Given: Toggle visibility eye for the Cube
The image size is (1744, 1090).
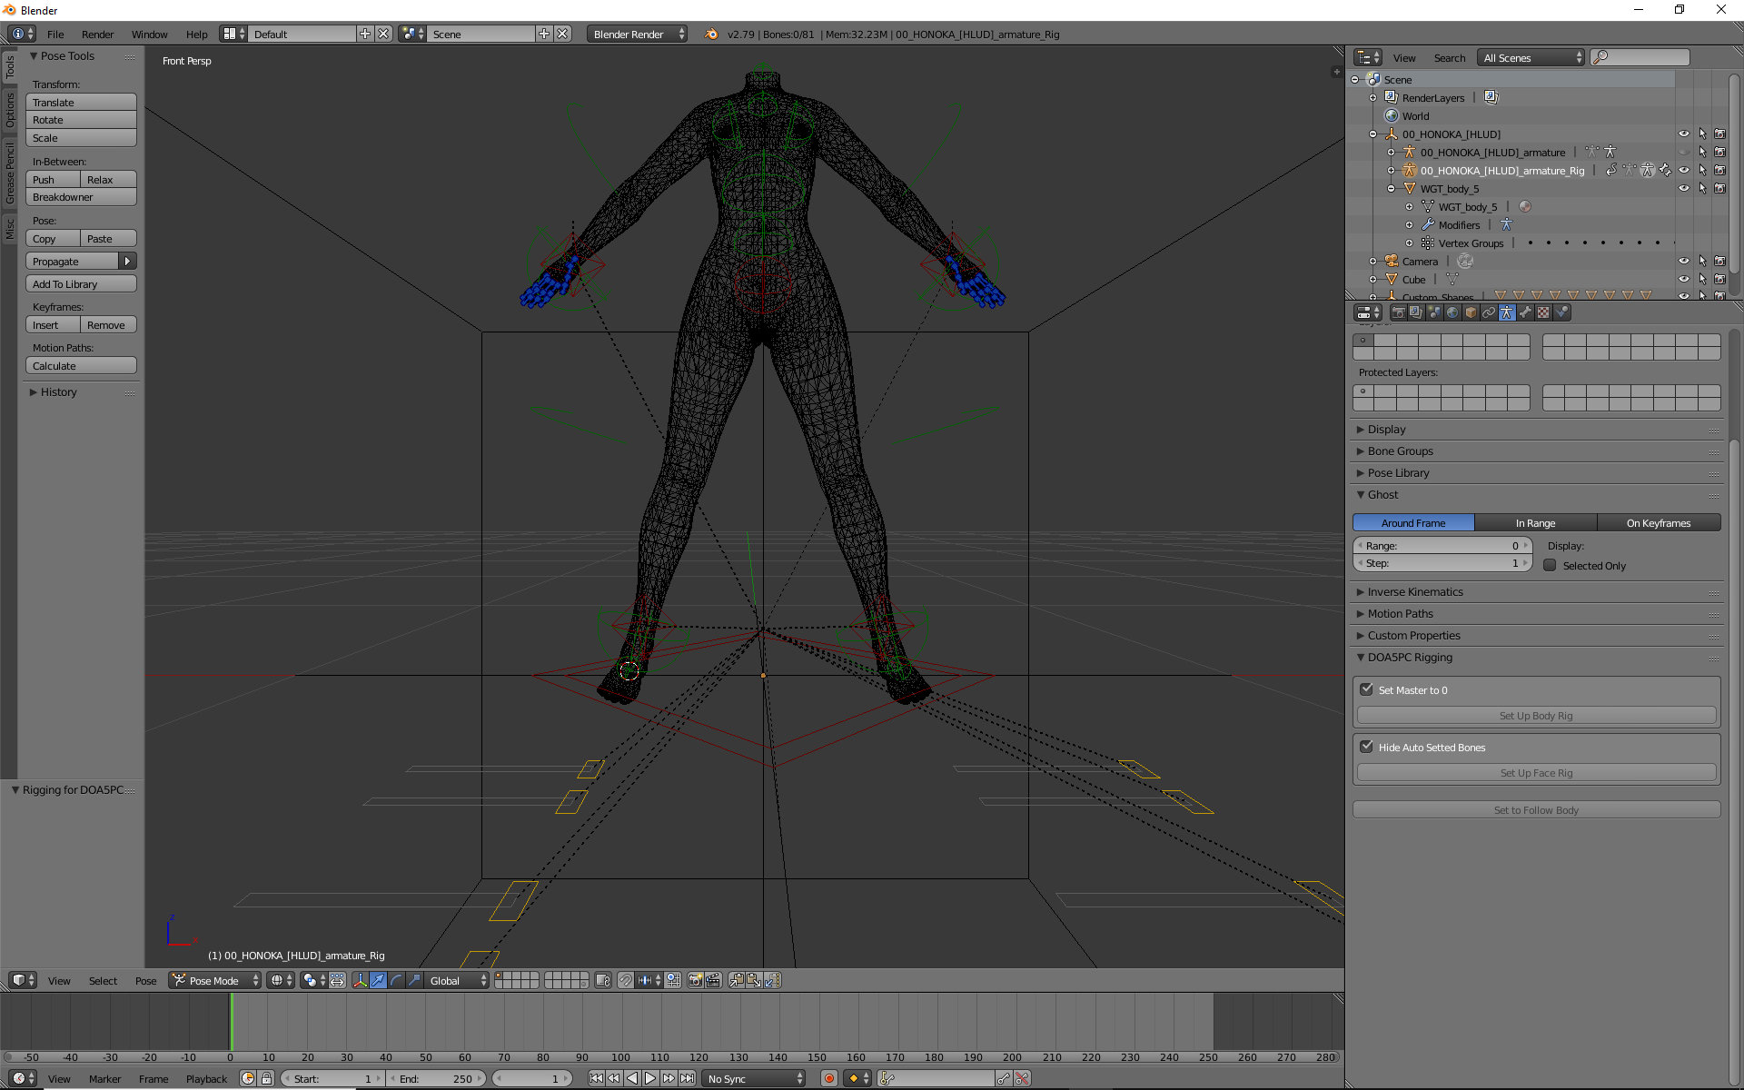Looking at the screenshot, I should [1683, 279].
